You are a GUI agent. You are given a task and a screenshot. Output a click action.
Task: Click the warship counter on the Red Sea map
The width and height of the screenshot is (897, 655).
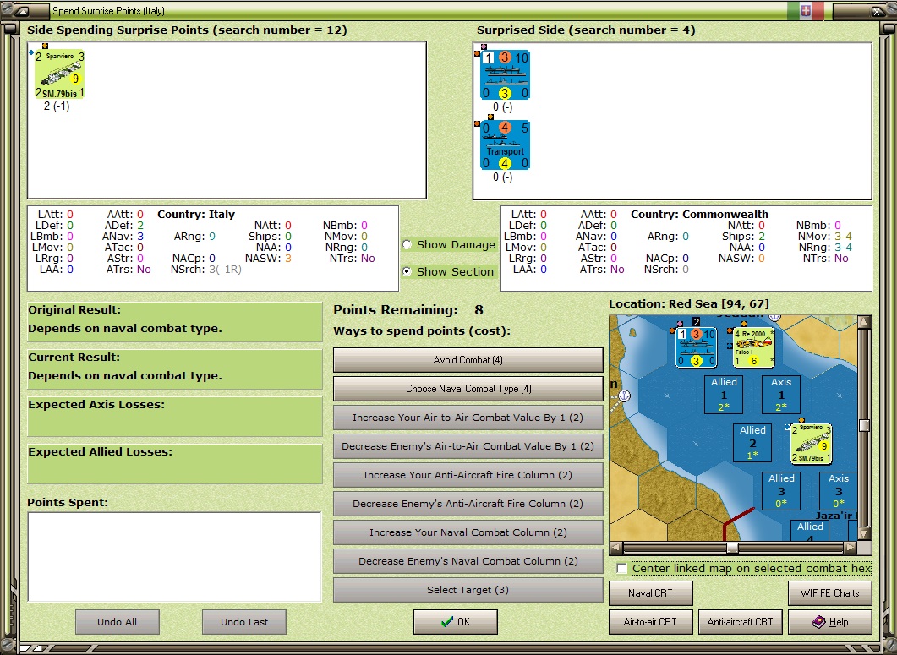(696, 347)
